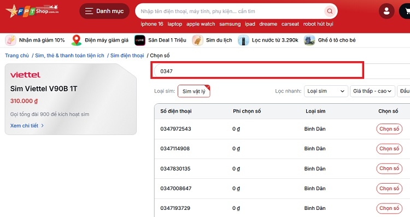Go to Sim, thẻ & thanh toán tiện ích breadcrumb
The height and width of the screenshot is (217, 410).
coord(69,55)
